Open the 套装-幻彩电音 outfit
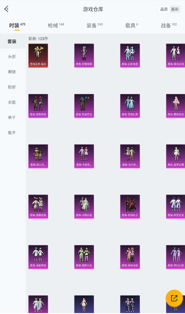Viewport: 185px width, 314px height. click(130, 56)
